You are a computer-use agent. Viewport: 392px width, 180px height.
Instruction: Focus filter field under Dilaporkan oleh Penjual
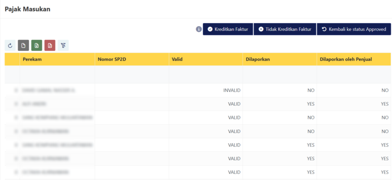[354, 75]
